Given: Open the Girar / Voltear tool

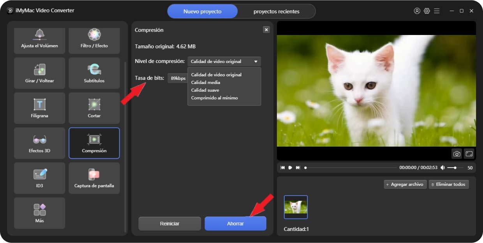Looking at the screenshot, I should (39, 73).
